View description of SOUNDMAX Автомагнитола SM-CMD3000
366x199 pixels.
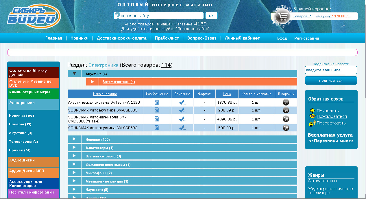182,119
